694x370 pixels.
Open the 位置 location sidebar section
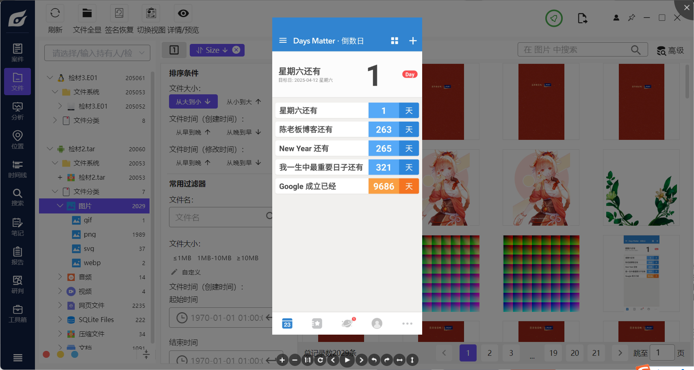click(x=17, y=140)
